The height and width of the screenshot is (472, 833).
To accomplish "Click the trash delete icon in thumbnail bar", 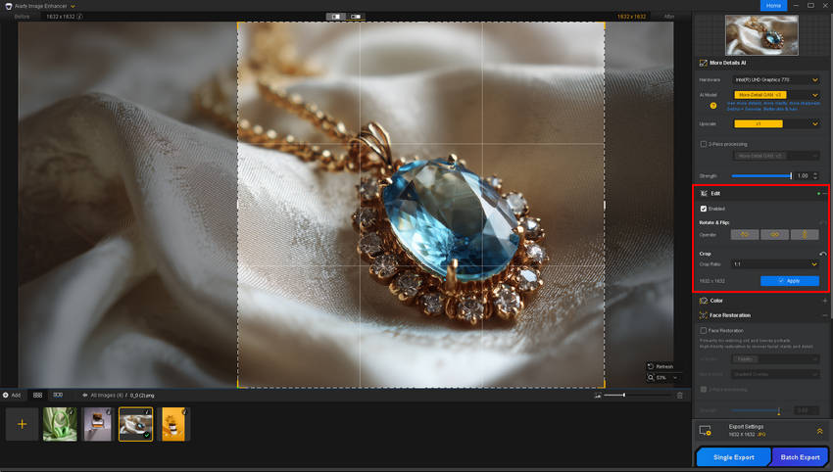I will (x=679, y=395).
